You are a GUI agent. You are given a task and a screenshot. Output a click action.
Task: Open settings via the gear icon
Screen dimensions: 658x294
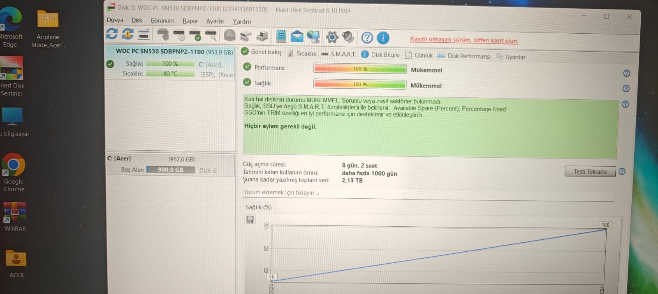(332, 37)
